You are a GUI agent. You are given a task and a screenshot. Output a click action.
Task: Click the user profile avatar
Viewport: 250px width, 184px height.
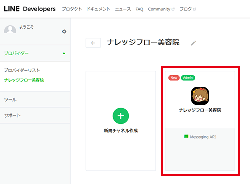pos(10,29)
